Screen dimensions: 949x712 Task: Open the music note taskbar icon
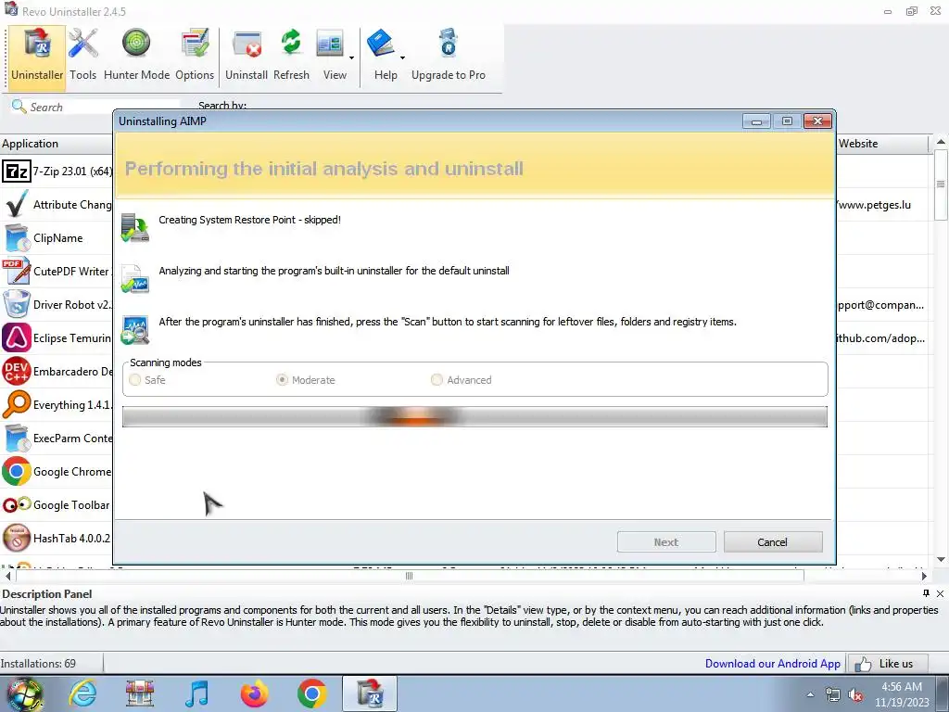tap(196, 693)
